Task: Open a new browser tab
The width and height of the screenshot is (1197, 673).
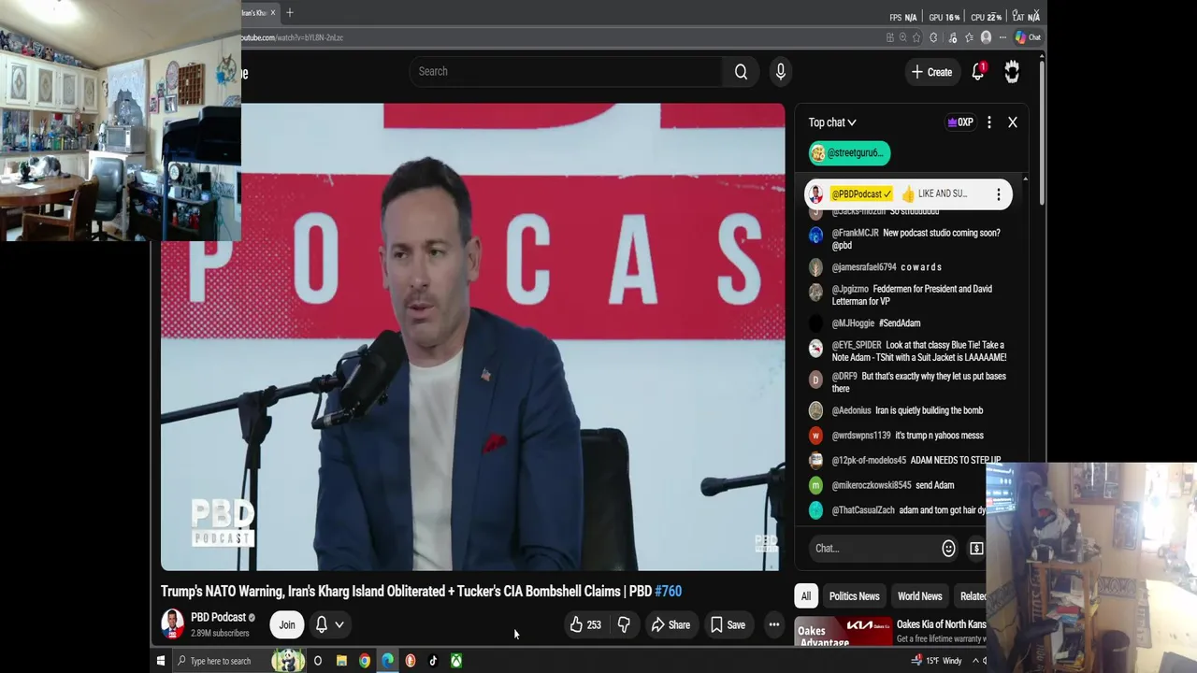Action: click(x=290, y=12)
